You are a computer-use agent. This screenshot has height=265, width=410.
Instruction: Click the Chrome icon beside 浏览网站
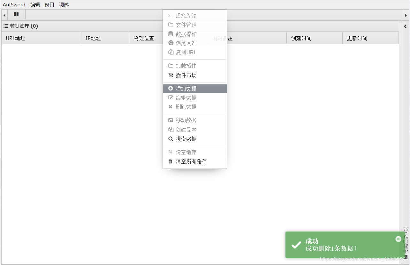(171, 43)
